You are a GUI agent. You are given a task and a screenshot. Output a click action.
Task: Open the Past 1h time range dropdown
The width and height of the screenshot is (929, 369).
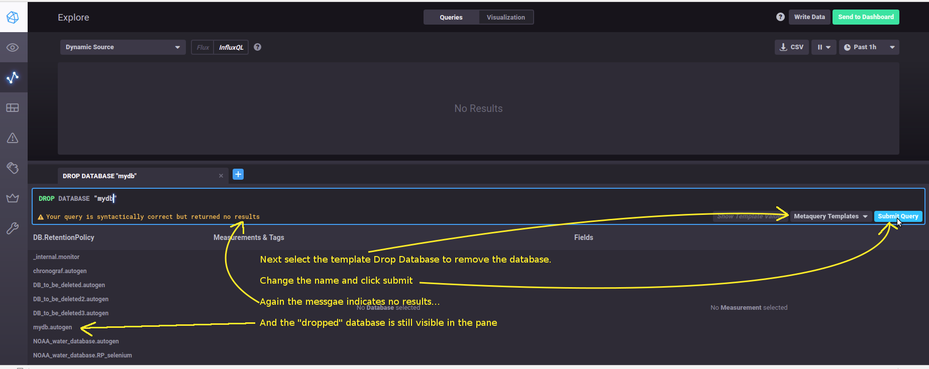869,47
